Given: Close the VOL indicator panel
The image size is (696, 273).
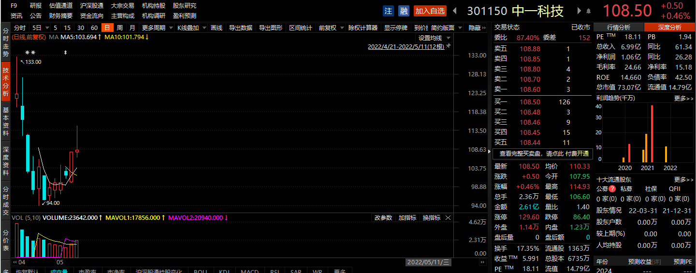Looking at the screenshot, I should tap(448, 218).
